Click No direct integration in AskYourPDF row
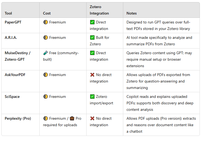202x141 pixels. pos(101,78)
